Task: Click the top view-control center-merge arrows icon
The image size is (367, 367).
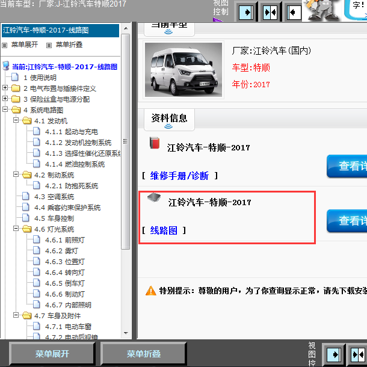Action: [270, 11]
